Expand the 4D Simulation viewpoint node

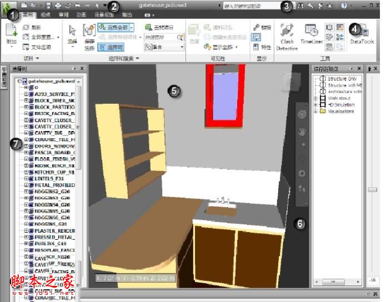tap(315, 105)
